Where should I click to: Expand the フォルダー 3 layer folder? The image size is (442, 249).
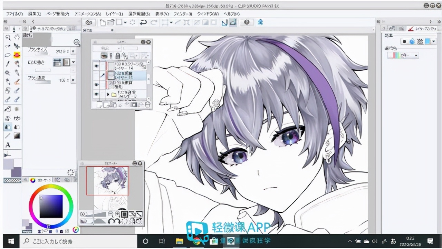click(x=108, y=94)
